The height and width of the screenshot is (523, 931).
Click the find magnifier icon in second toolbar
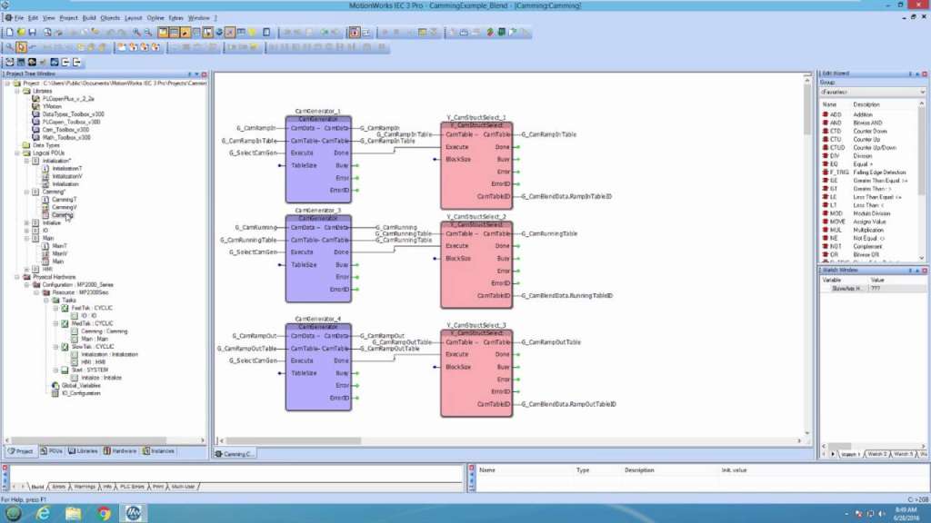[9, 47]
